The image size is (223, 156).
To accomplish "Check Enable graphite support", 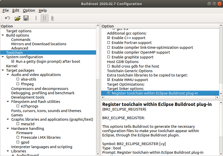I will 109,57.
